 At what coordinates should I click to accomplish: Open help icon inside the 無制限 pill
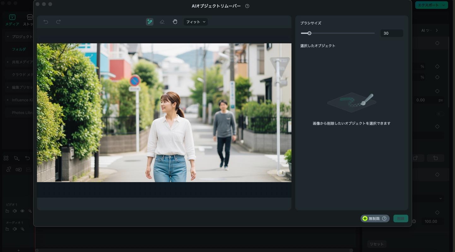pyautogui.click(x=384, y=218)
